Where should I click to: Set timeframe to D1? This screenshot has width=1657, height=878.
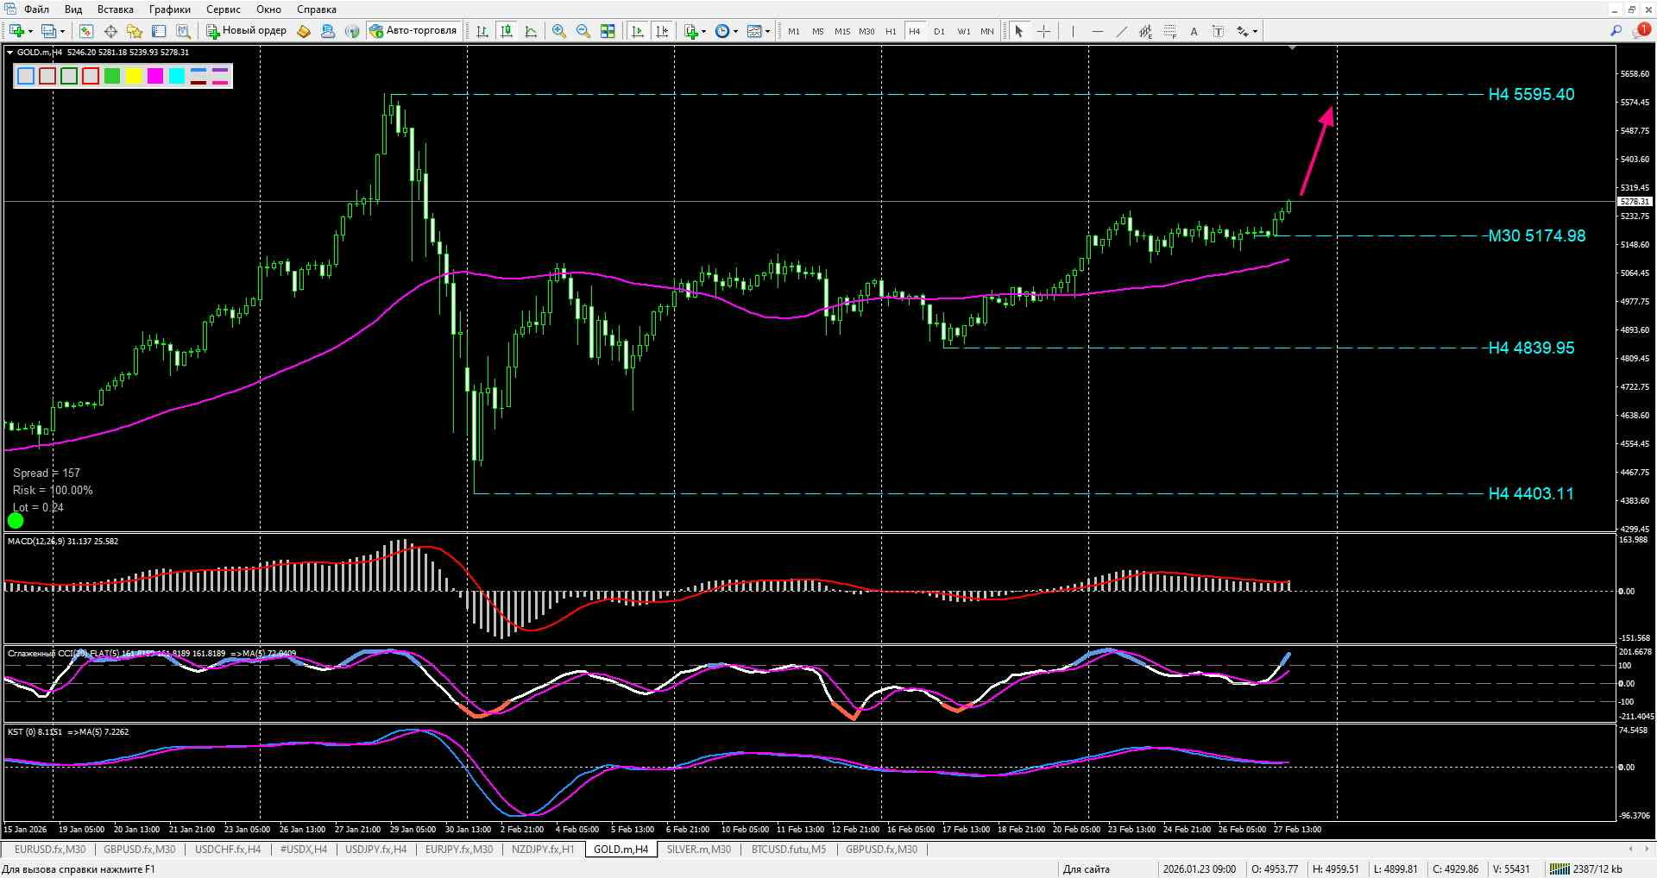939,31
